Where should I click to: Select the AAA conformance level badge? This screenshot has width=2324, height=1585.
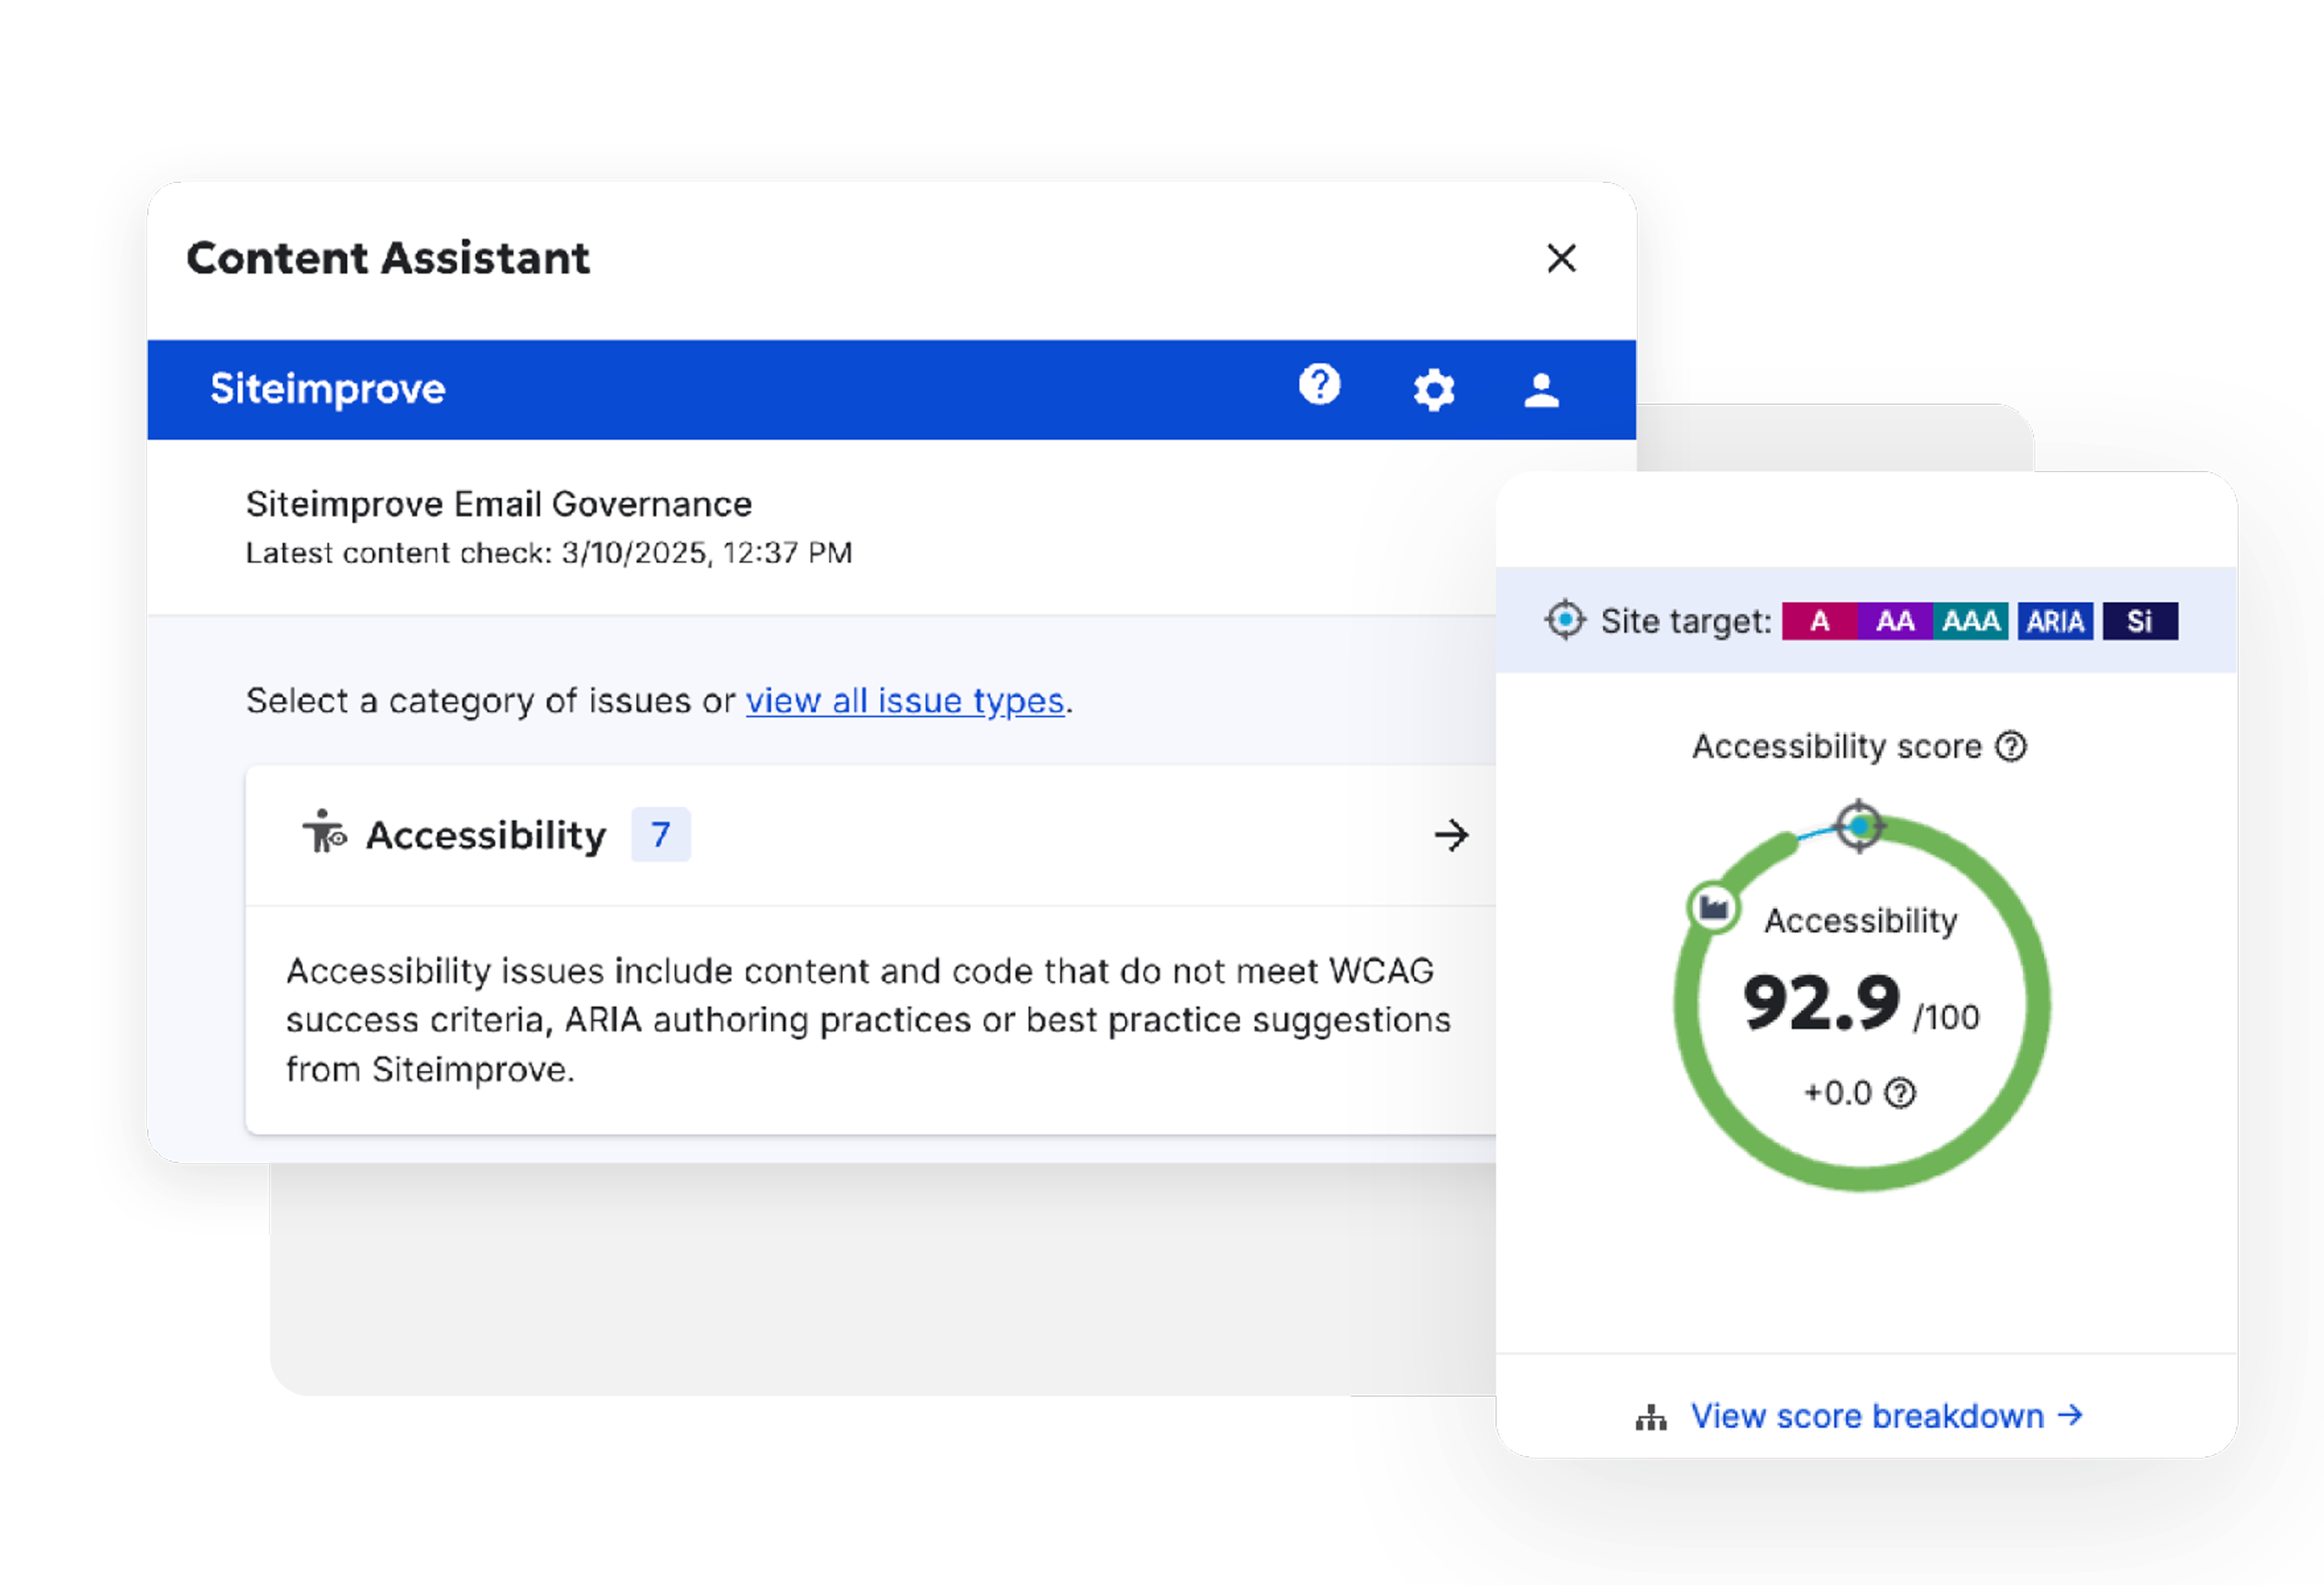click(x=1970, y=621)
